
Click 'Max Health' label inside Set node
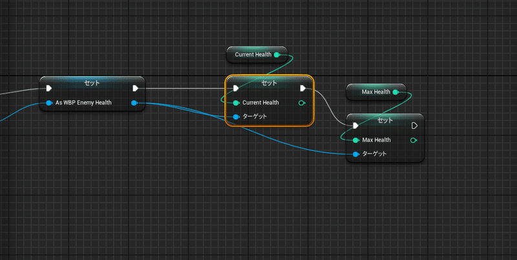coord(376,140)
